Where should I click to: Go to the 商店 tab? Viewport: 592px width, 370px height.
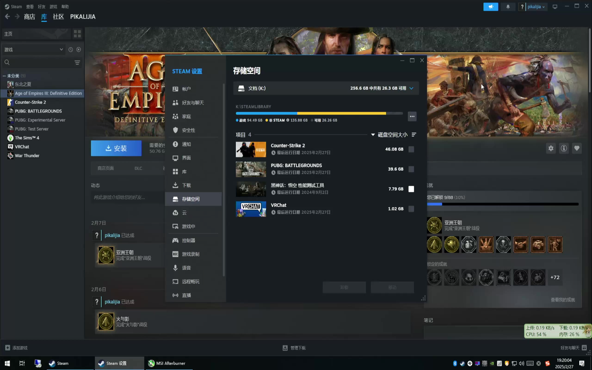pyautogui.click(x=29, y=17)
